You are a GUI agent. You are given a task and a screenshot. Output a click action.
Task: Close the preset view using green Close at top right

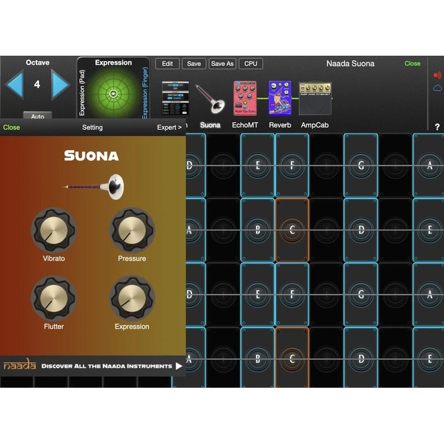412,64
